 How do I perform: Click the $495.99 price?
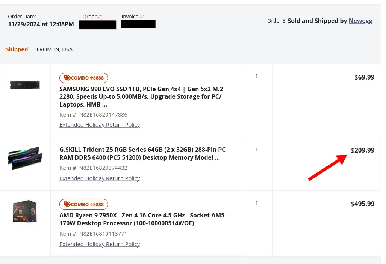pos(363,204)
